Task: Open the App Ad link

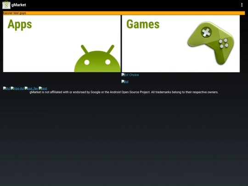Action: 17,89
